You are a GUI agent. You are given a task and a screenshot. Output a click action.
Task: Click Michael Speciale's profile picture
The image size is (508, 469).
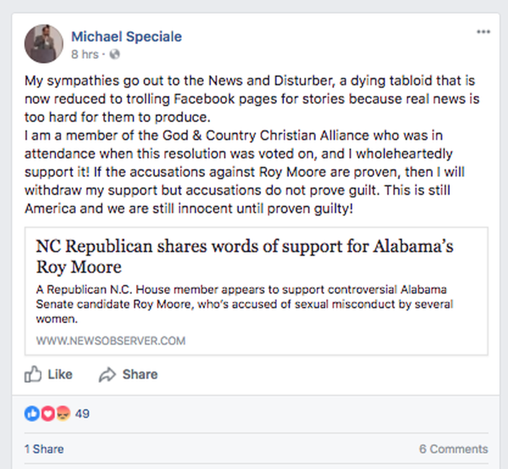pos(44,44)
